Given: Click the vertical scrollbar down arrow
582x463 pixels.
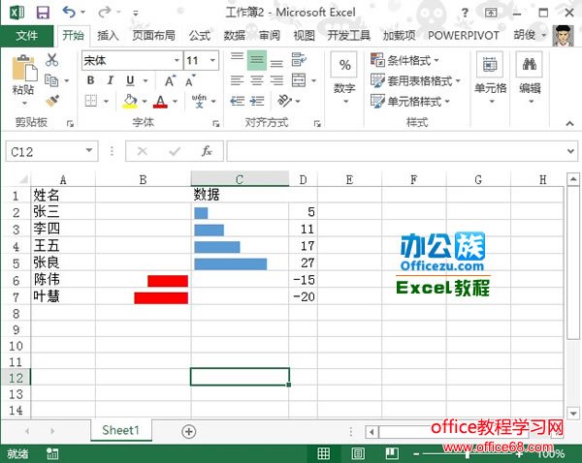Looking at the screenshot, I should 573,413.
